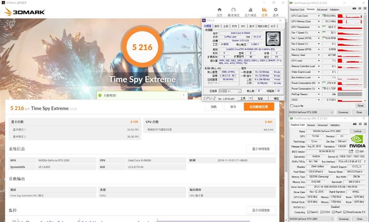Click the Reset button in GPU-Z Sensors window
This screenshot has height=222, width=369.
tap(360, 106)
